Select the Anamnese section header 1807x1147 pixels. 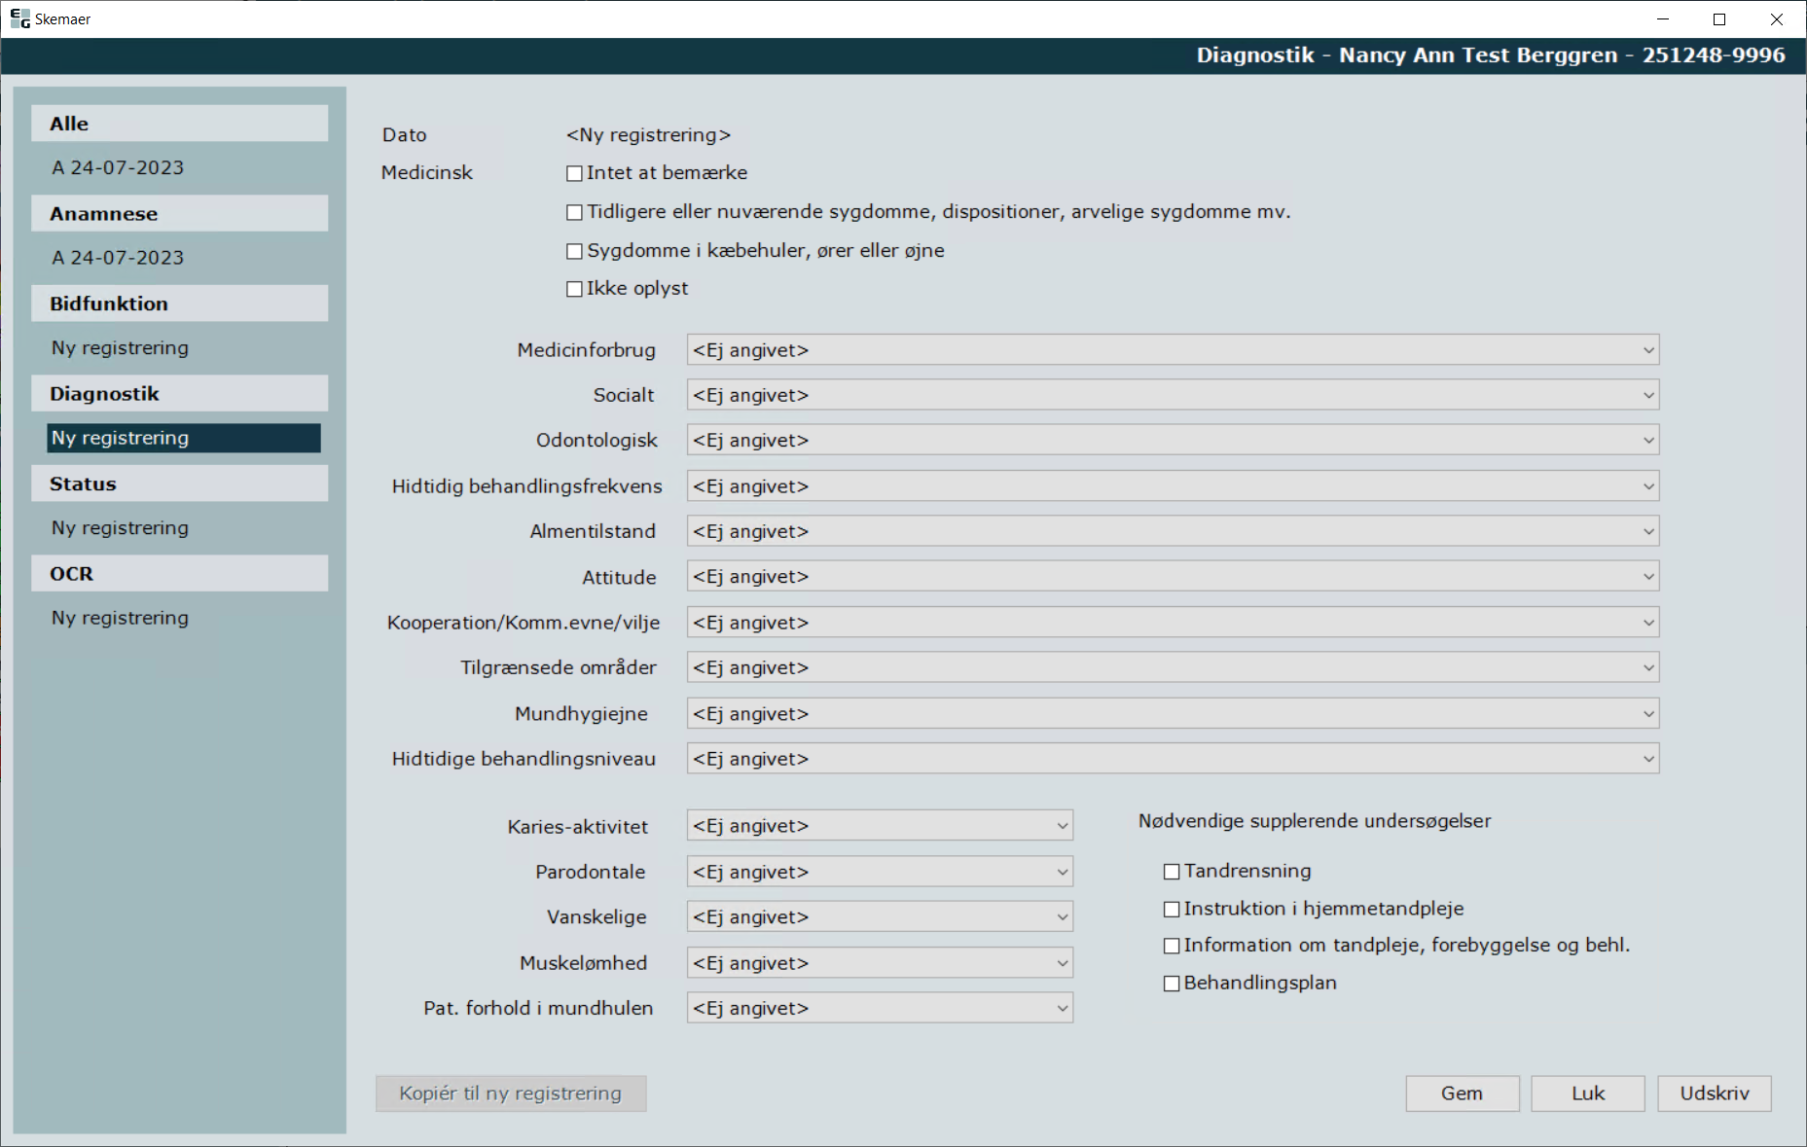click(180, 214)
